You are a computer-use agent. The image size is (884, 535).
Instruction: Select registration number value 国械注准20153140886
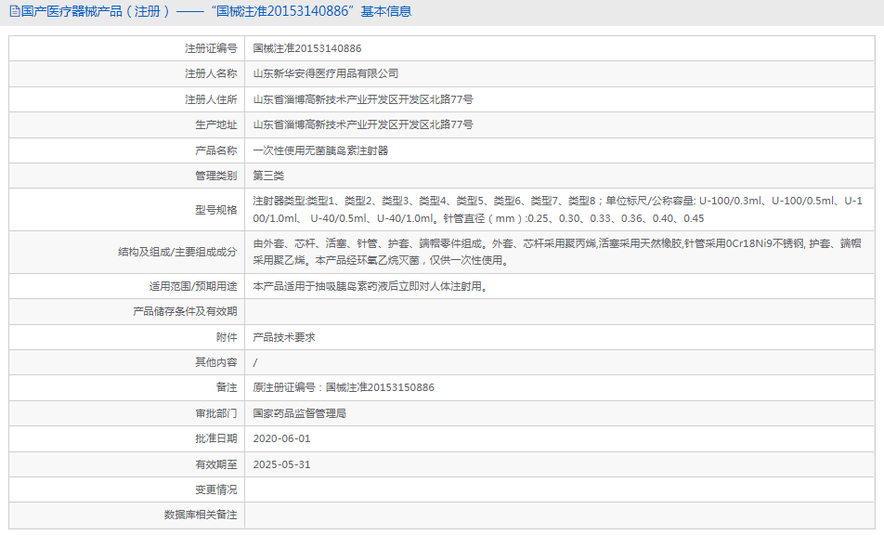[x=307, y=48]
